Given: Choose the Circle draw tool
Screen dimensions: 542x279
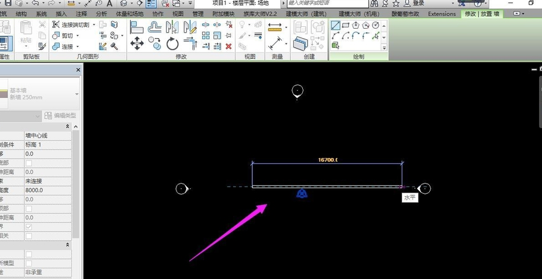Looking at the screenshot, I should 375,26.
